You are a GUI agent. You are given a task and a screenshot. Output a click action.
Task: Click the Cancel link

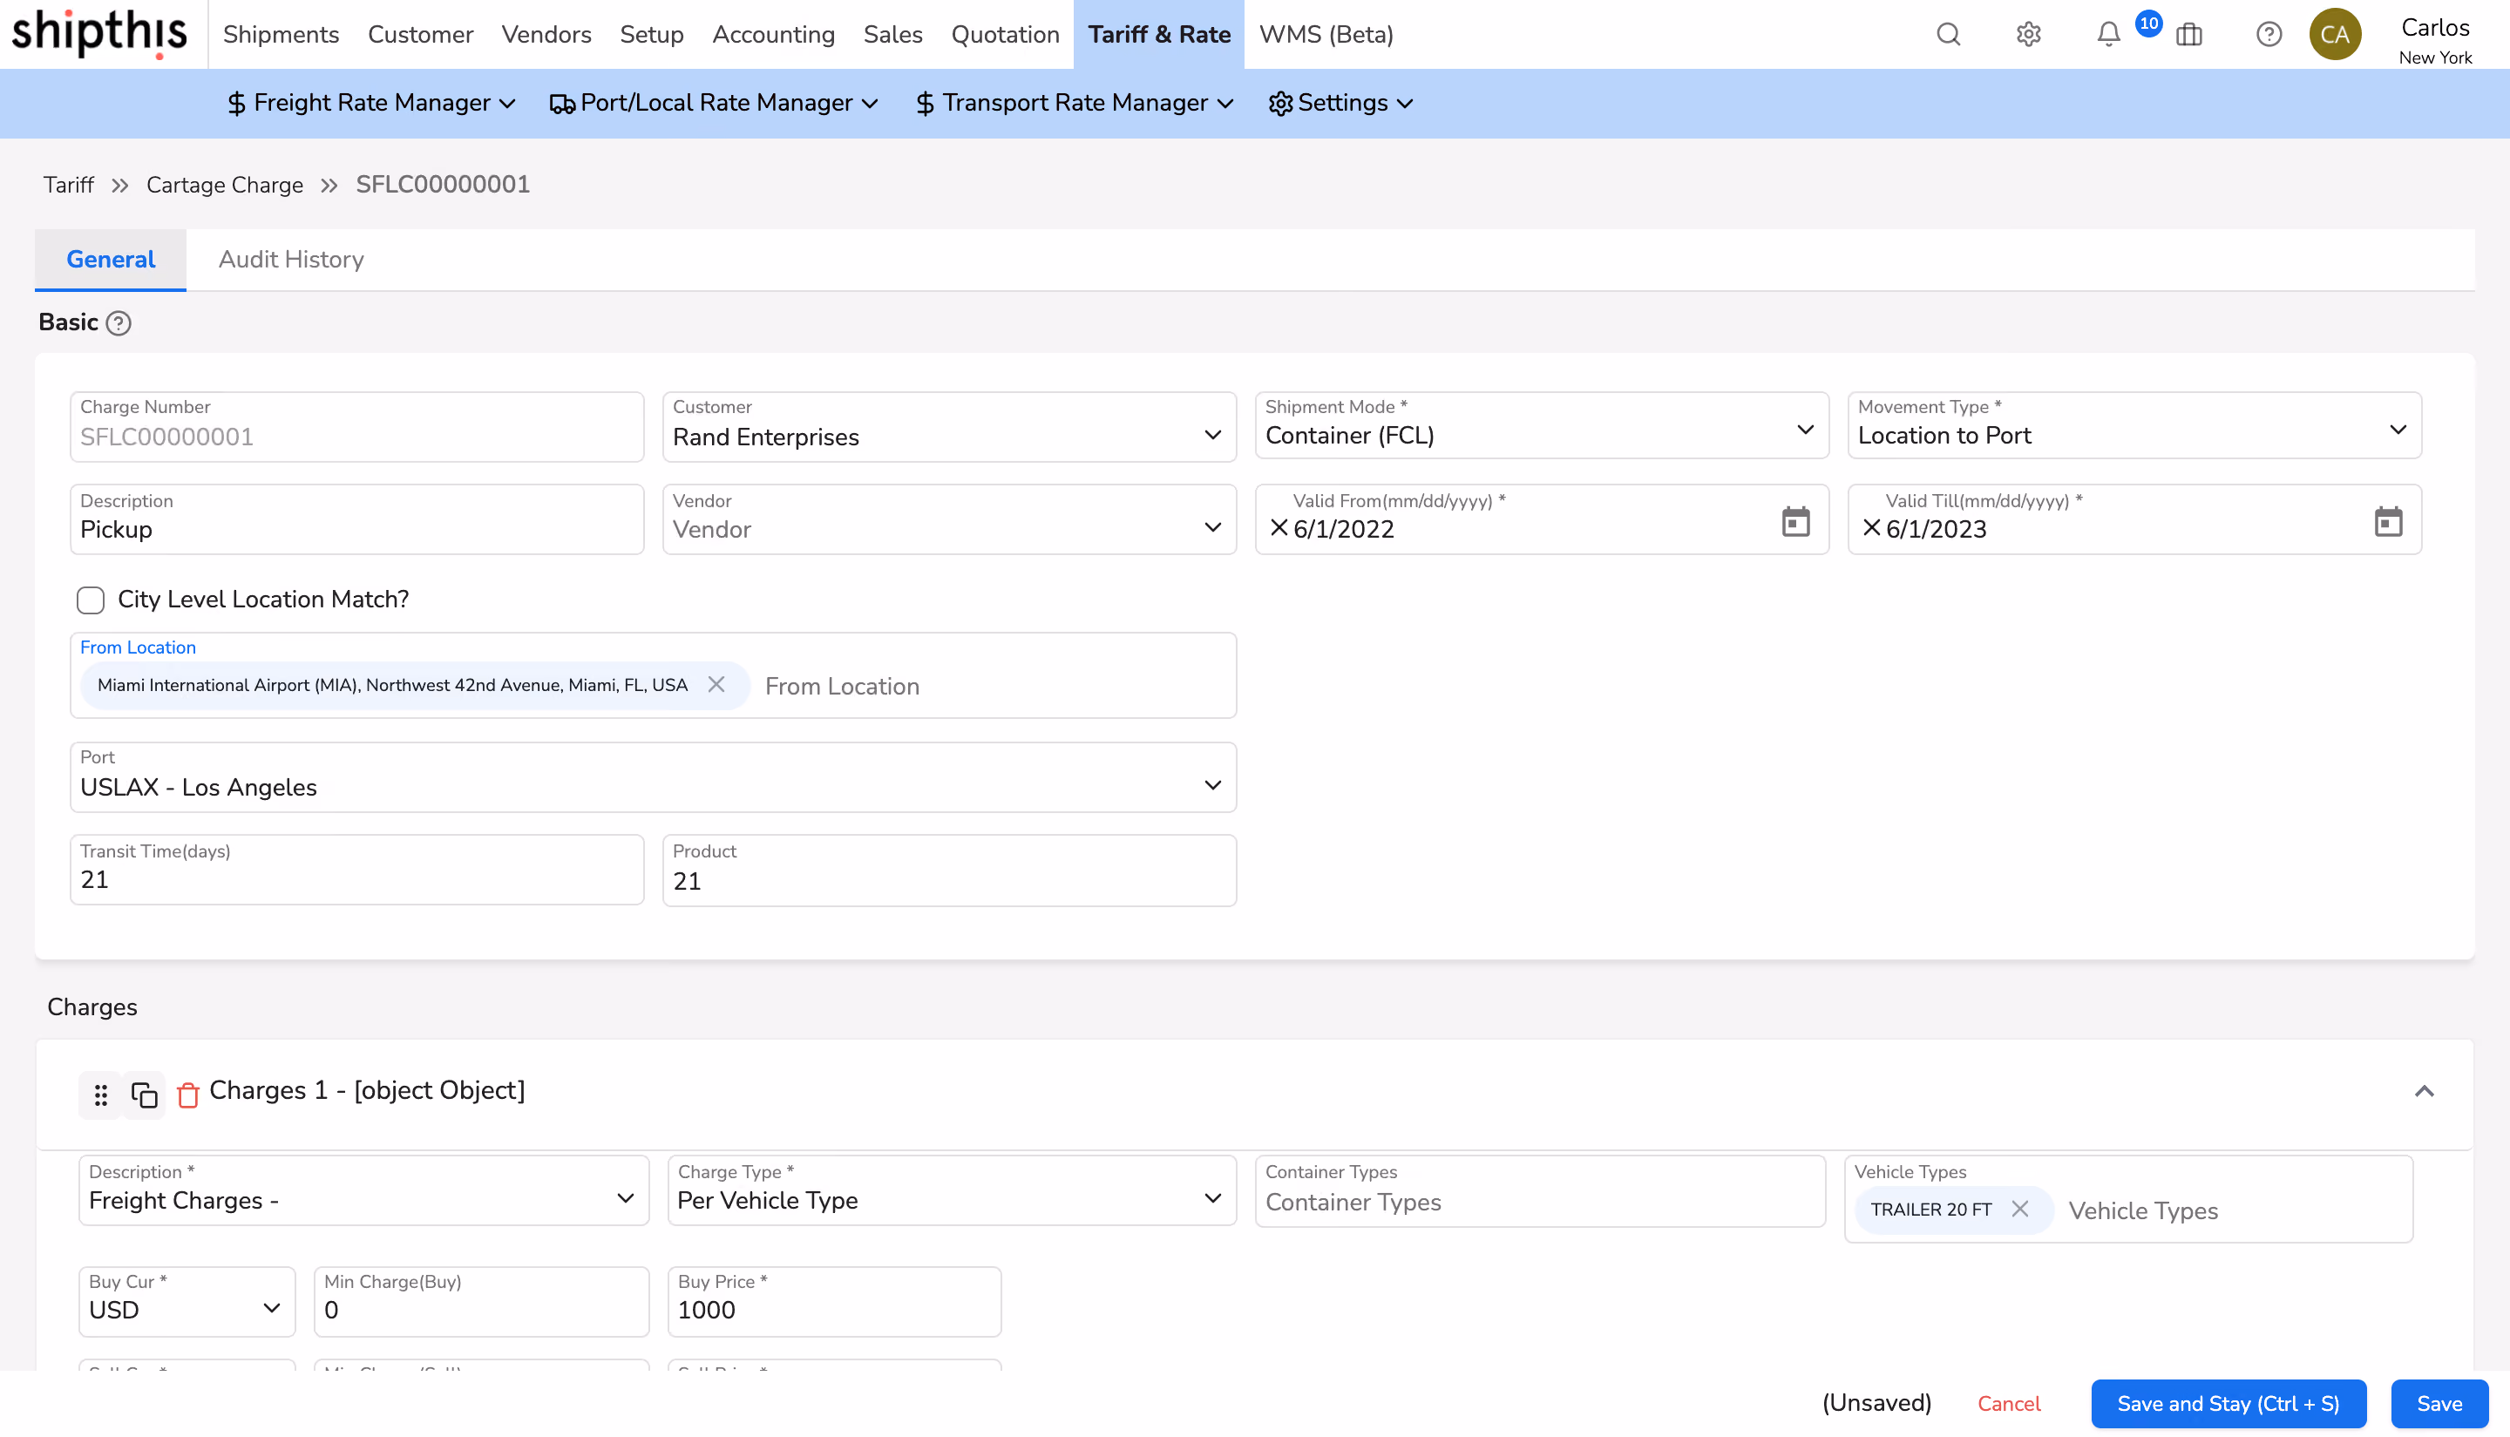(2009, 1403)
